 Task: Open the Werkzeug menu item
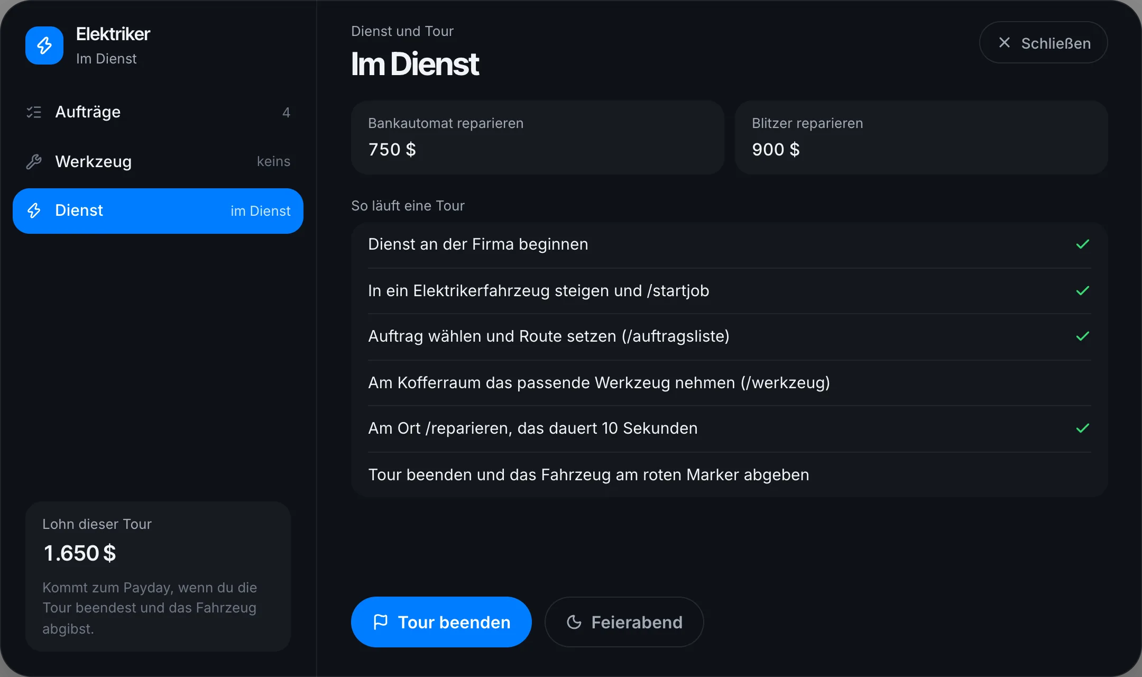click(158, 162)
